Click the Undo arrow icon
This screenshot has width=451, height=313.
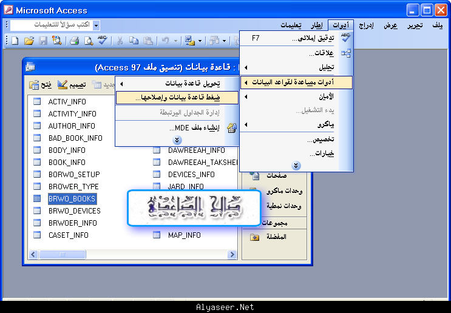tap(165, 41)
